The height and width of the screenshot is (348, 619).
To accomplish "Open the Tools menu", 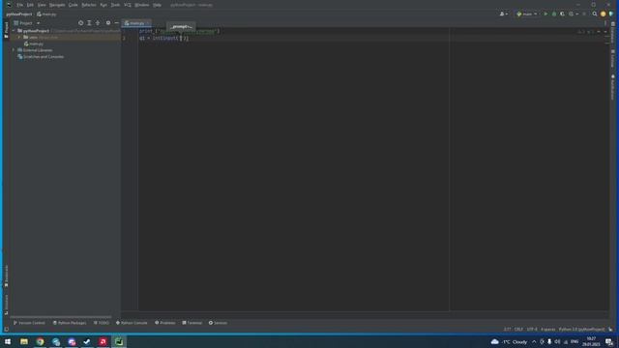I will tap(115, 5).
